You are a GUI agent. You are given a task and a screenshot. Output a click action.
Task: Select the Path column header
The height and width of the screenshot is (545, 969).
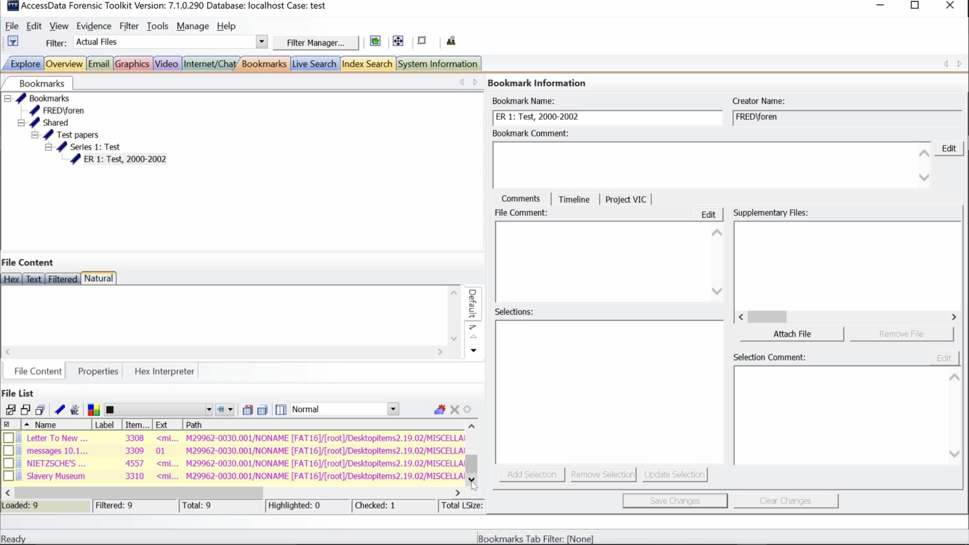(x=324, y=425)
